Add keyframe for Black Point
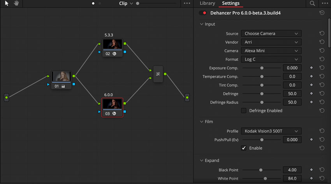The image size is (331, 184). pyautogui.click(x=312, y=170)
